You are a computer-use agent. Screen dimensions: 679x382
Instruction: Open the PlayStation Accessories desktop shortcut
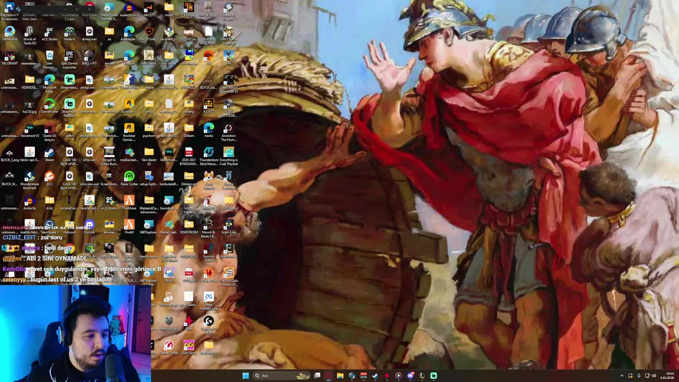[9, 11]
